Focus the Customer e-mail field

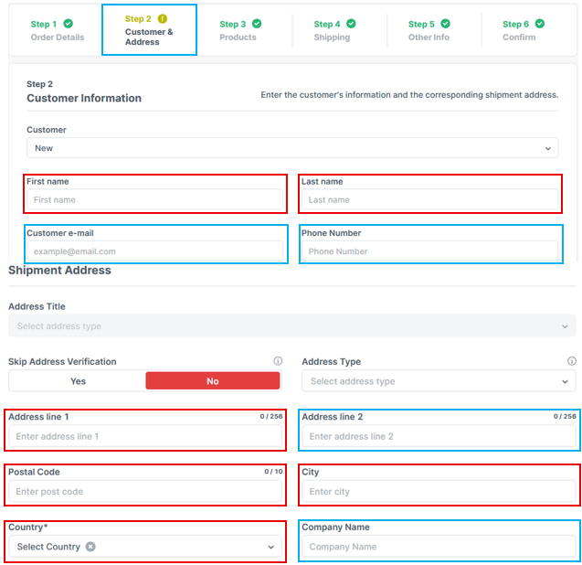point(154,251)
